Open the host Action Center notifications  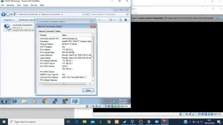pos(219,122)
